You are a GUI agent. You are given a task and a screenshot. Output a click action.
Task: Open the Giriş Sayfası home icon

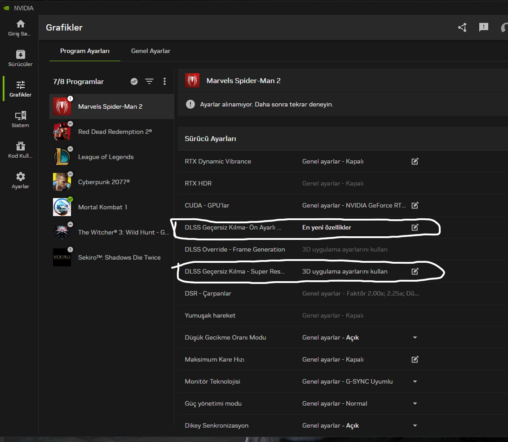click(20, 24)
